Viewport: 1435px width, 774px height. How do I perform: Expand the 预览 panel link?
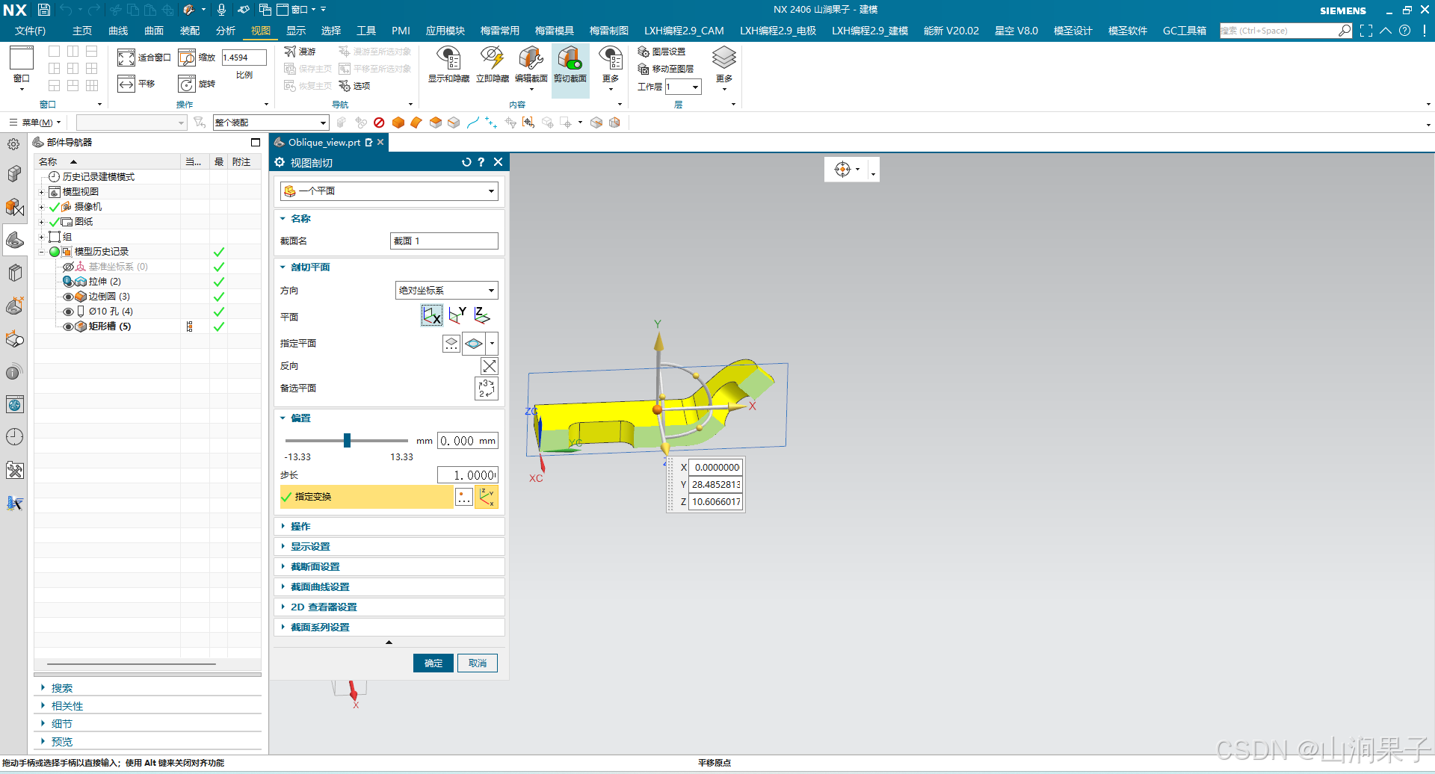coord(62,742)
